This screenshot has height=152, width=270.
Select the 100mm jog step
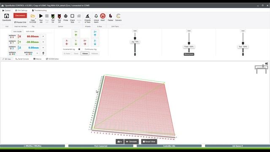point(94,54)
